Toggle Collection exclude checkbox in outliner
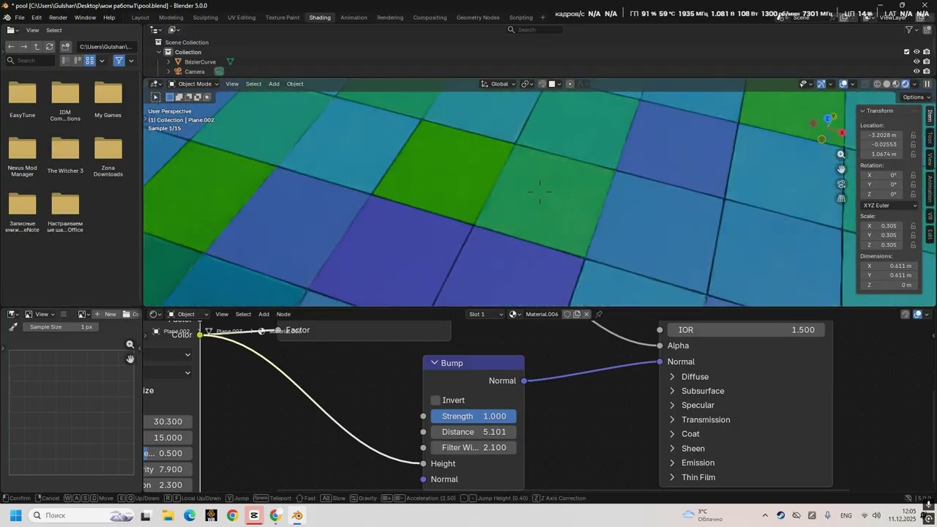 click(x=907, y=52)
